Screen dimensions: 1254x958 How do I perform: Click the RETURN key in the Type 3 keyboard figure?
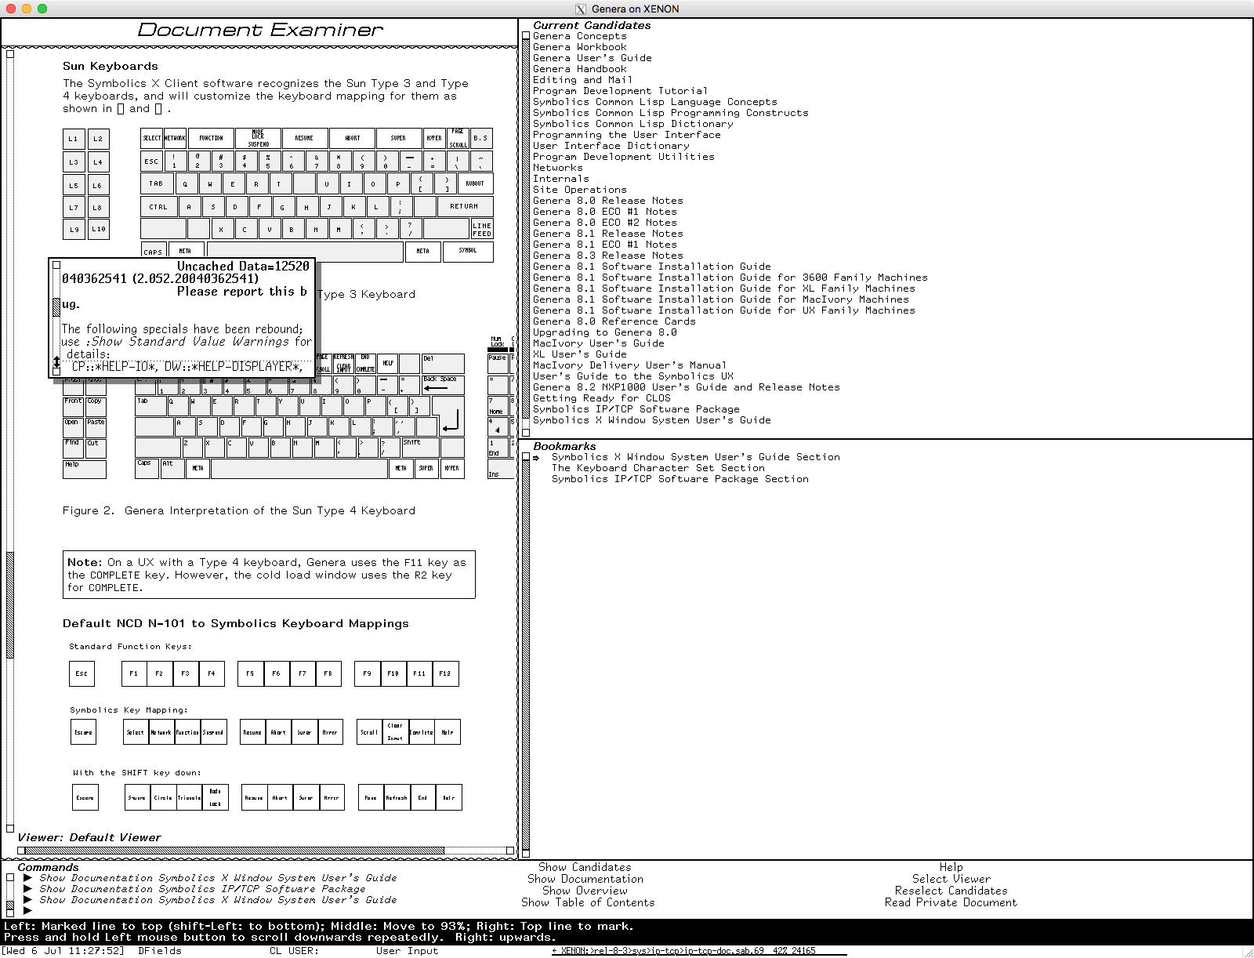(x=464, y=207)
